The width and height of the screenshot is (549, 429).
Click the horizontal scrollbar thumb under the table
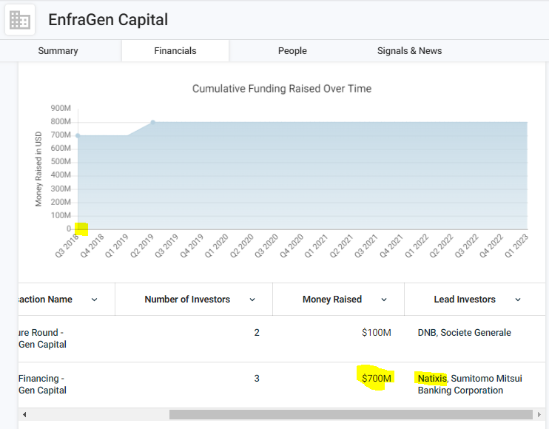[x=351, y=415]
